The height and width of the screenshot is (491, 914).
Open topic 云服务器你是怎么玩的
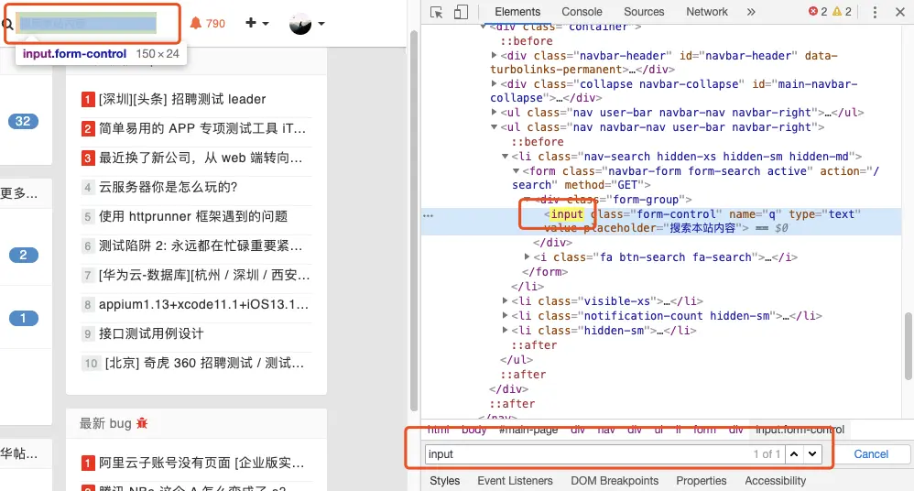point(168,187)
